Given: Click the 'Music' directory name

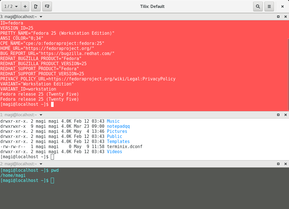Looking at the screenshot, I should coord(113,121).
